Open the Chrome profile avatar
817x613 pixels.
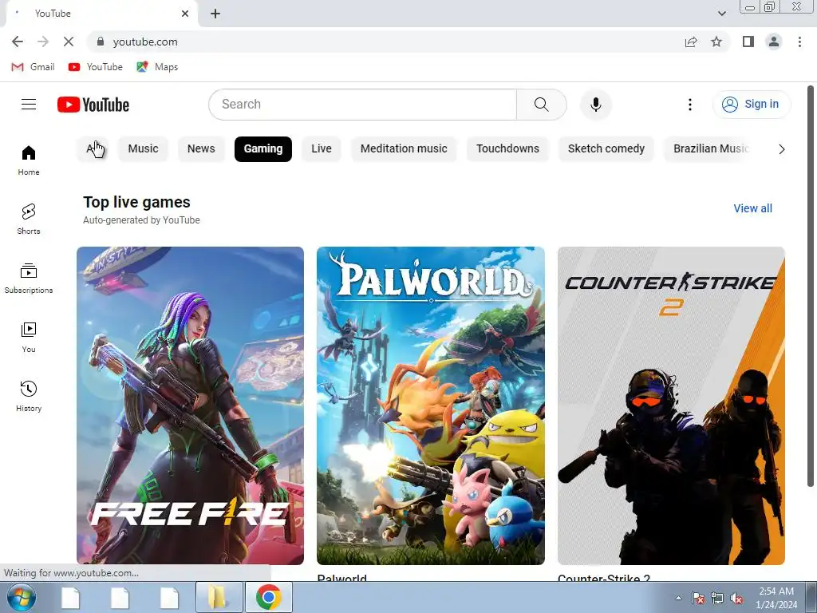(x=774, y=42)
